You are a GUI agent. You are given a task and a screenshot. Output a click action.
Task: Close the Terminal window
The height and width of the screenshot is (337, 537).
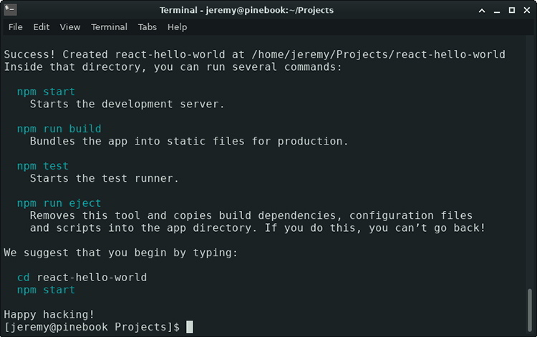[x=526, y=10]
